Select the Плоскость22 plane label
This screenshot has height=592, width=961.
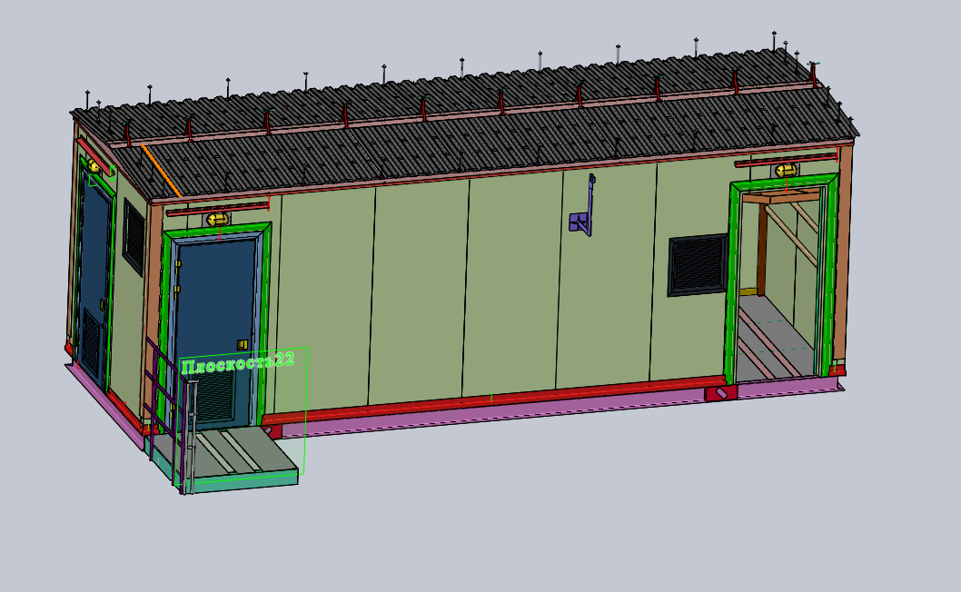click(238, 361)
